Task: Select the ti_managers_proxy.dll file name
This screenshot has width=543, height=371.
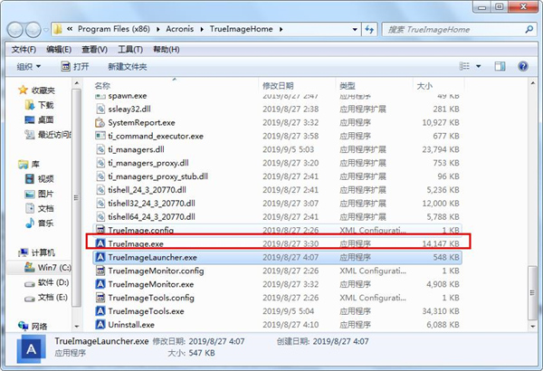Action: (148, 163)
